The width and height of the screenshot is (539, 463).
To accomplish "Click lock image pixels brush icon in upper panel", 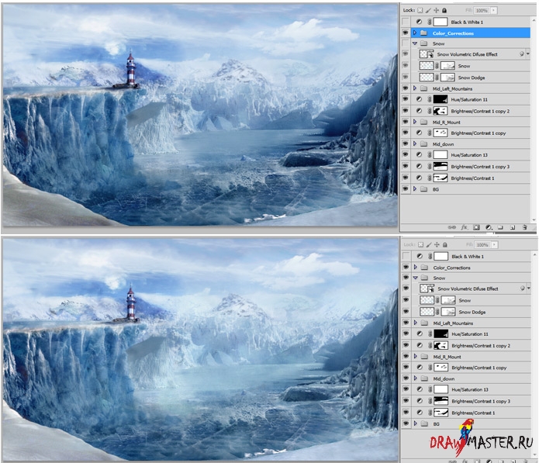I will [x=428, y=10].
